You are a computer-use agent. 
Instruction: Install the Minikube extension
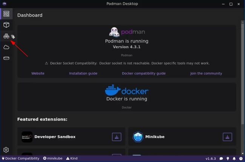tap(227, 137)
